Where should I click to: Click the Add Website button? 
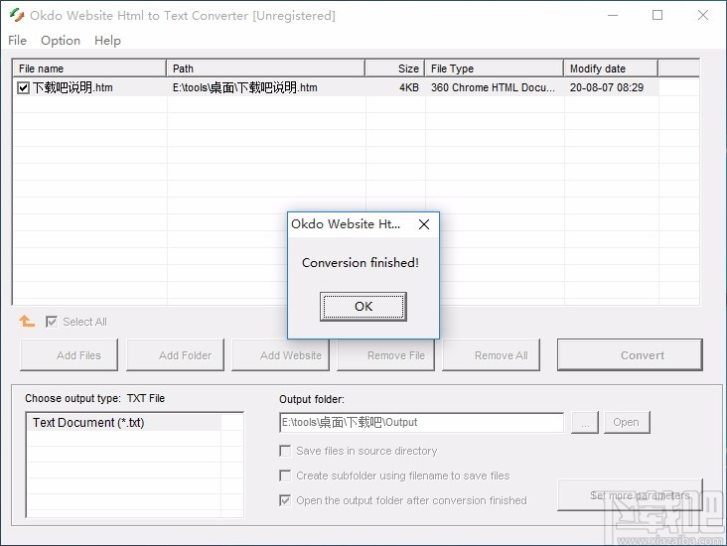tap(280, 355)
